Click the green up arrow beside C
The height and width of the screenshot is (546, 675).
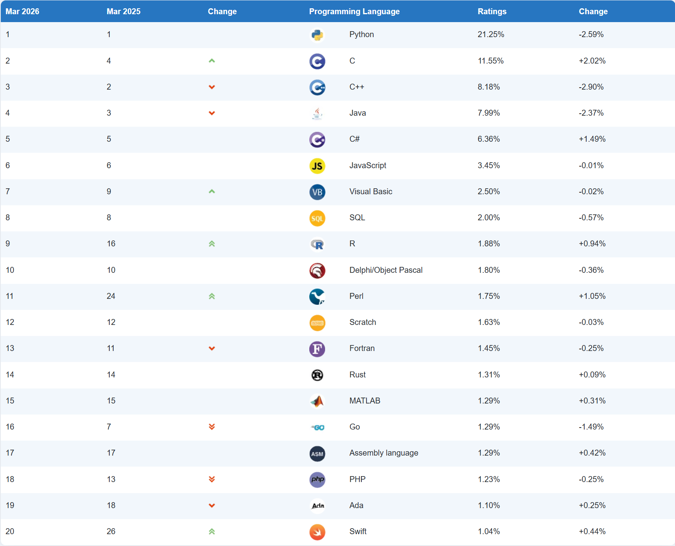click(212, 61)
